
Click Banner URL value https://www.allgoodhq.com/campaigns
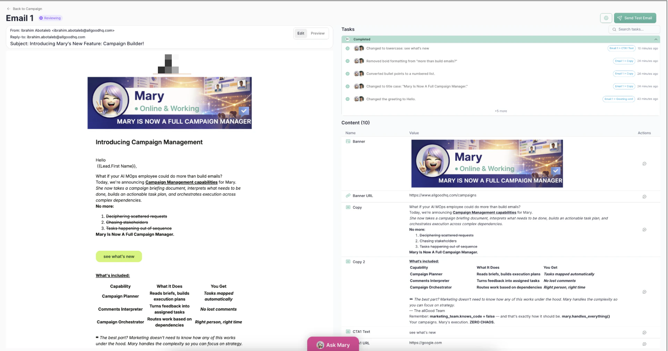[x=442, y=195]
